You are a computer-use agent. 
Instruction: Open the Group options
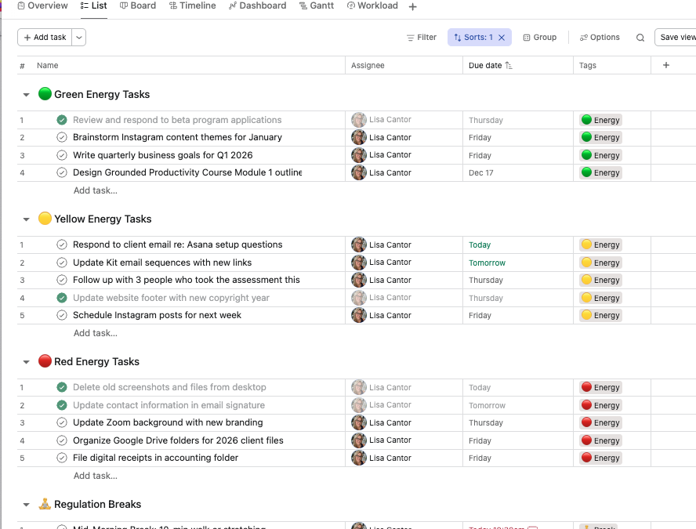coord(539,38)
